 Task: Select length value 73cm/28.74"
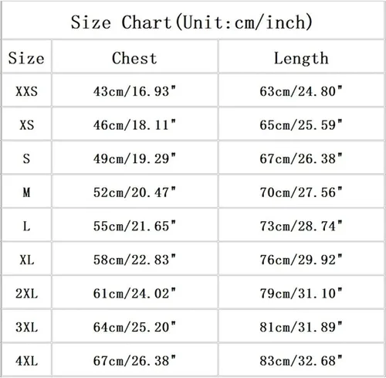coord(301,226)
